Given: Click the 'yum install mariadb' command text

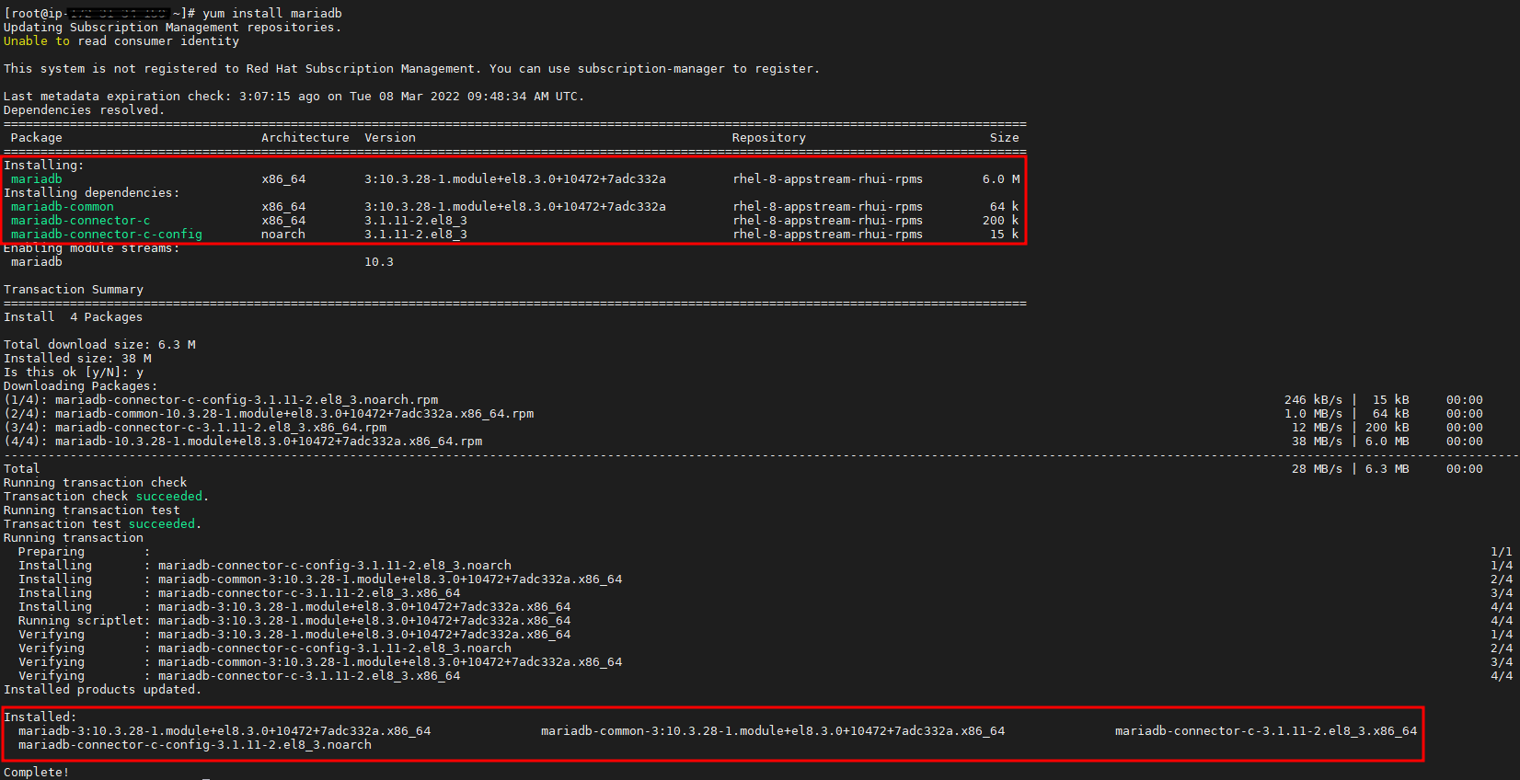Looking at the screenshot, I should [272, 13].
